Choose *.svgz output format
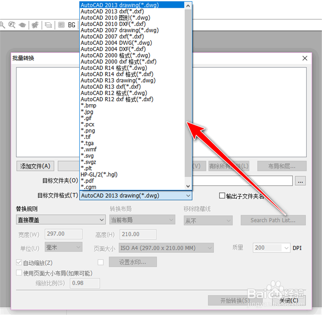 click(132, 162)
